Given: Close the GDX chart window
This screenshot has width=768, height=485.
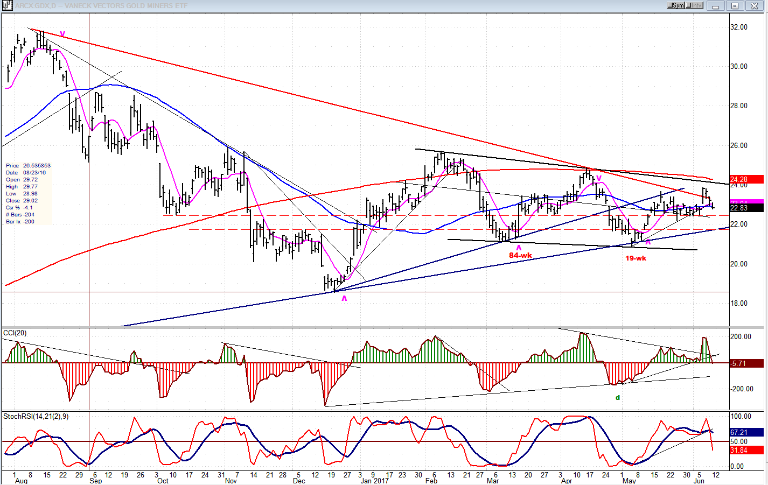Looking at the screenshot, I should coord(753,6).
